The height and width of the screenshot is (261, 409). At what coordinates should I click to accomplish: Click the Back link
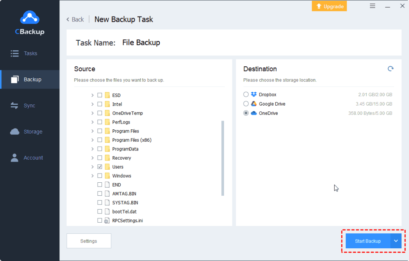point(75,19)
